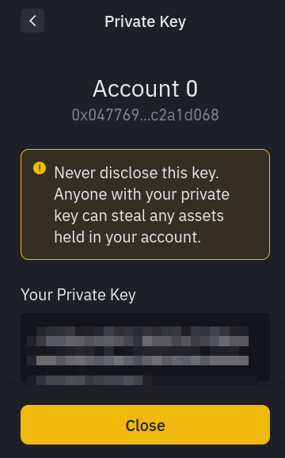Image resolution: width=285 pixels, height=458 pixels.
Task: Click the digit 0 in Account 0
Action: tap(192, 89)
